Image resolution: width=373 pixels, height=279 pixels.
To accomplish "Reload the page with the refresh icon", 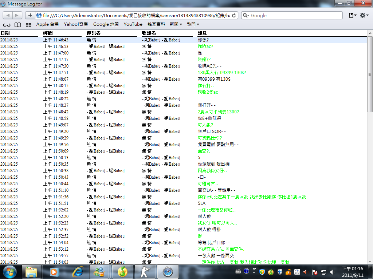I will tap(234, 15).
